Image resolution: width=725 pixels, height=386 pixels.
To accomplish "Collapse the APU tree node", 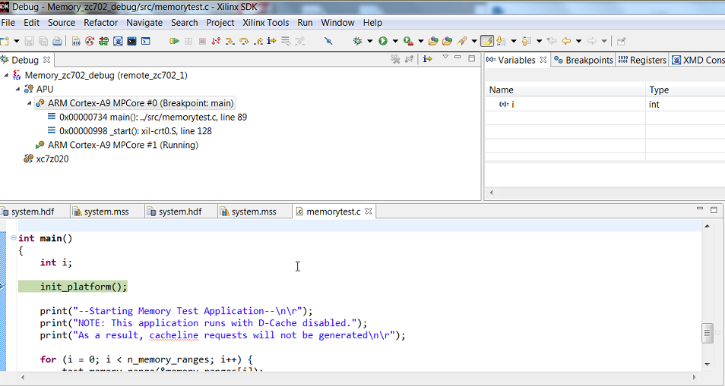I will (17, 89).
